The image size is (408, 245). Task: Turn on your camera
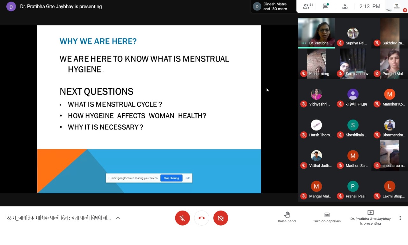(x=221, y=218)
